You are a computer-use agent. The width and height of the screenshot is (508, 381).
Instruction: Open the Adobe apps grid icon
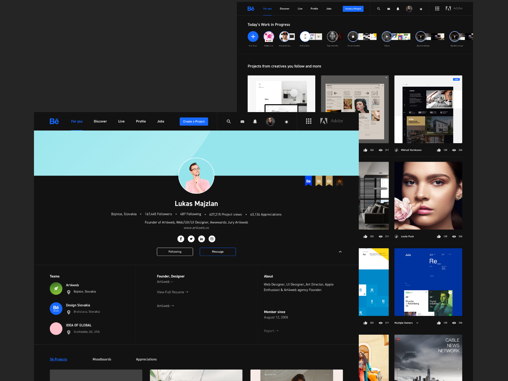309,121
